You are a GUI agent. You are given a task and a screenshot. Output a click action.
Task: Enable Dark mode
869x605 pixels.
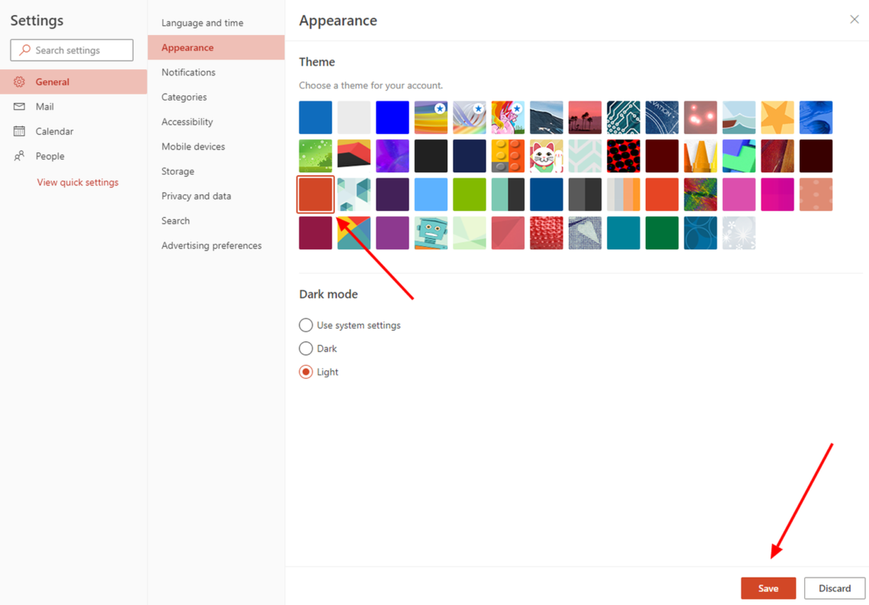306,348
